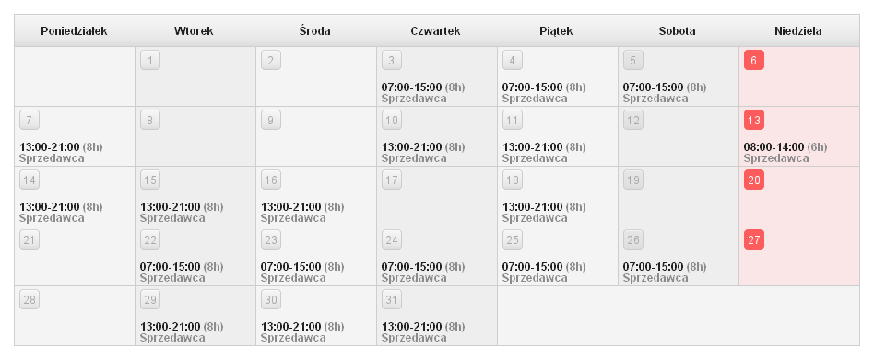Click the day 31 number badge
The height and width of the screenshot is (360, 874).
391,300
